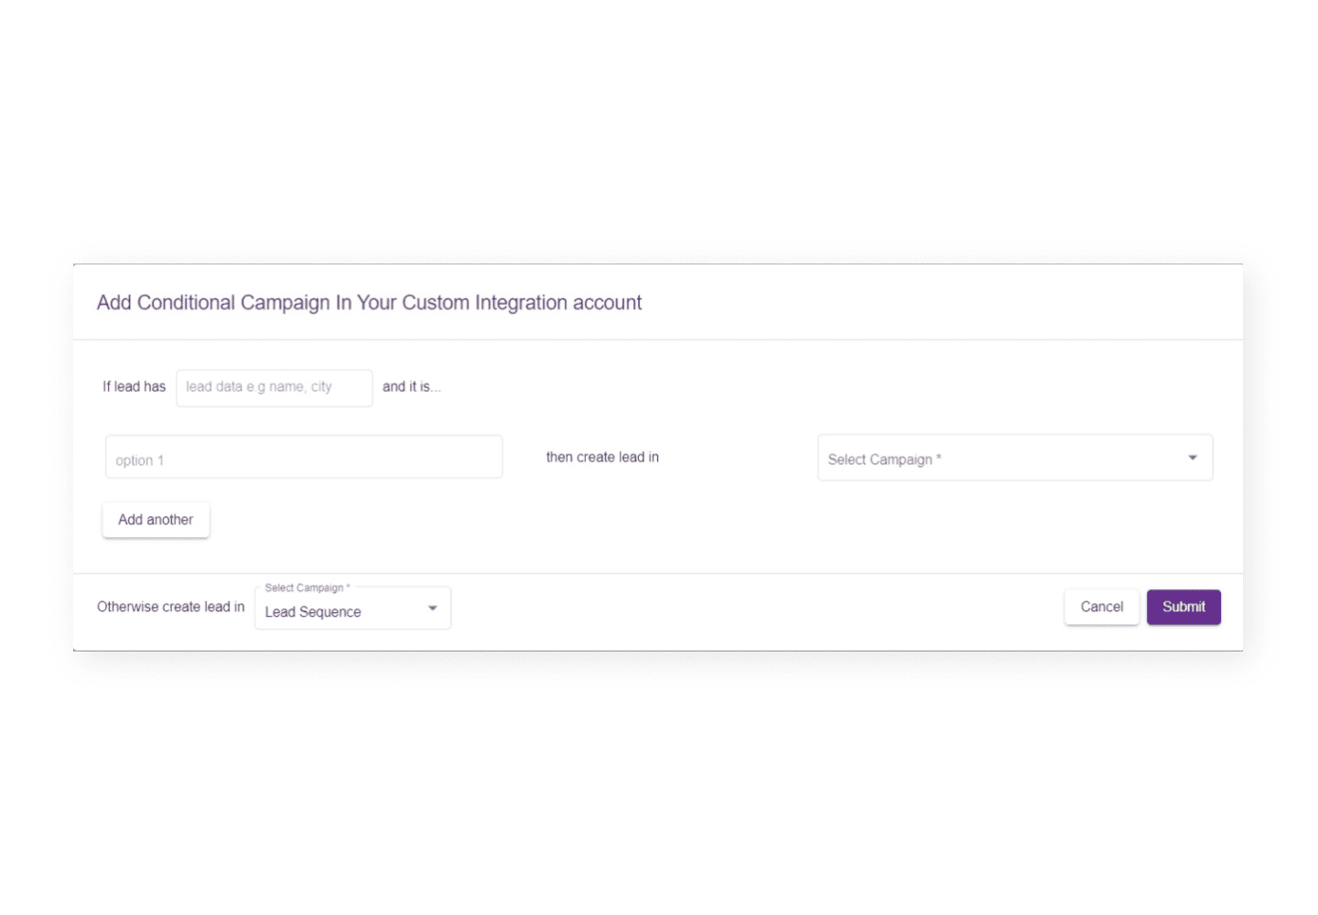
Task: Click the asterisk beside Select Campaign placeholder
Action: tap(939, 457)
